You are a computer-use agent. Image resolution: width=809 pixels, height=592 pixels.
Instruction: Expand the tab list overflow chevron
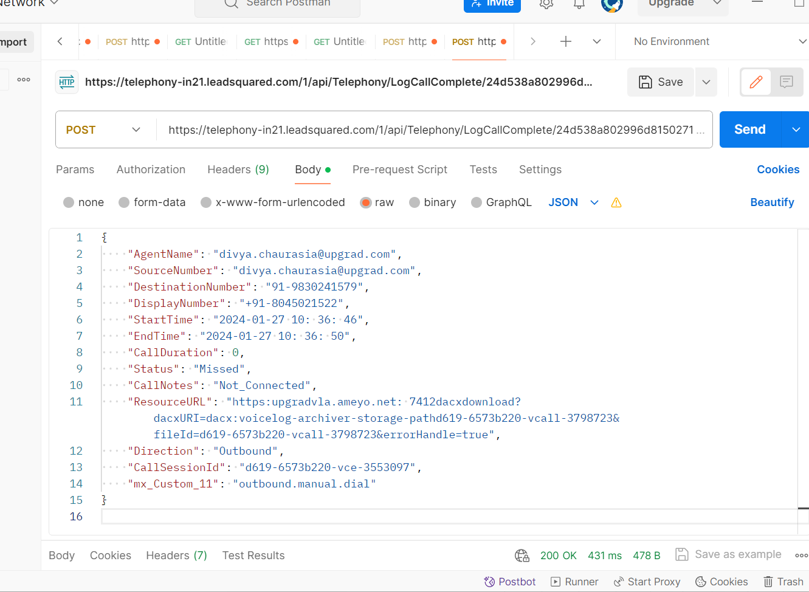point(597,41)
